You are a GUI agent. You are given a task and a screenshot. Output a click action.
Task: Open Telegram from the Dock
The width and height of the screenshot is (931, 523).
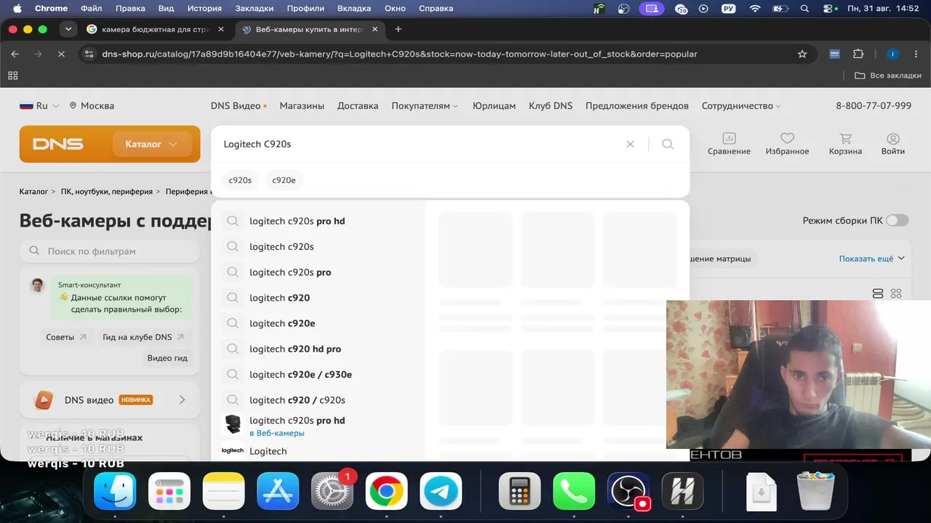[x=441, y=491]
